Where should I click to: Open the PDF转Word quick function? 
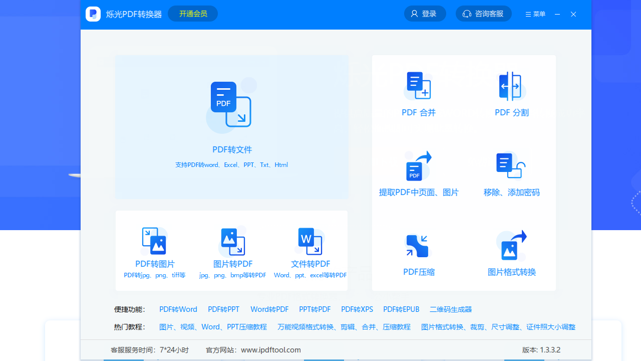[x=178, y=309]
